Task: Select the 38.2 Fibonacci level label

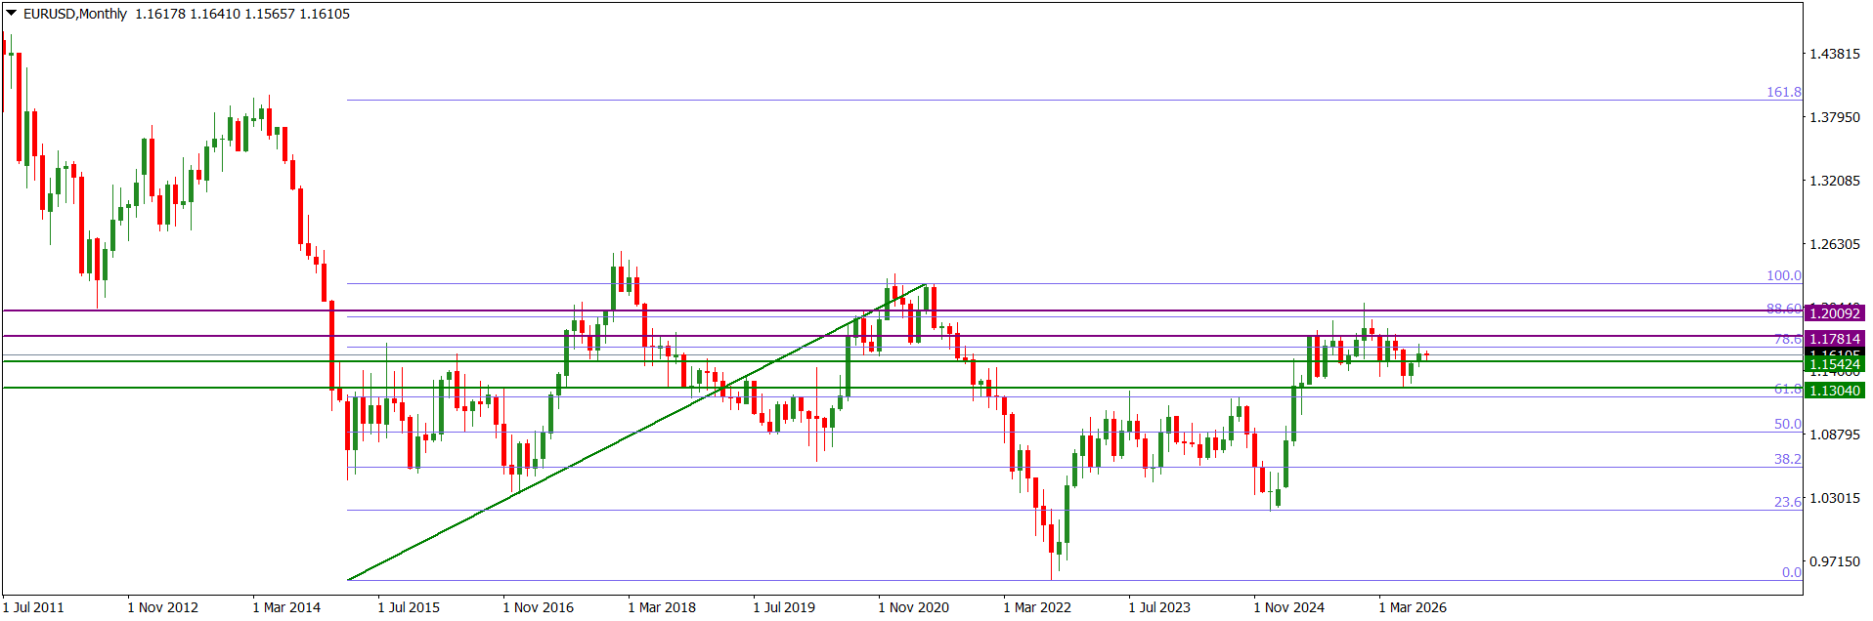Action: (1787, 459)
